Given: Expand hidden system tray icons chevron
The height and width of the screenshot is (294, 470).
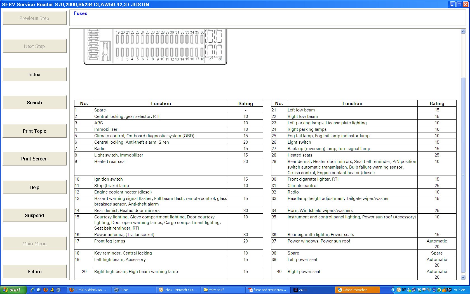Looking at the screenshot, I should [393, 290].
